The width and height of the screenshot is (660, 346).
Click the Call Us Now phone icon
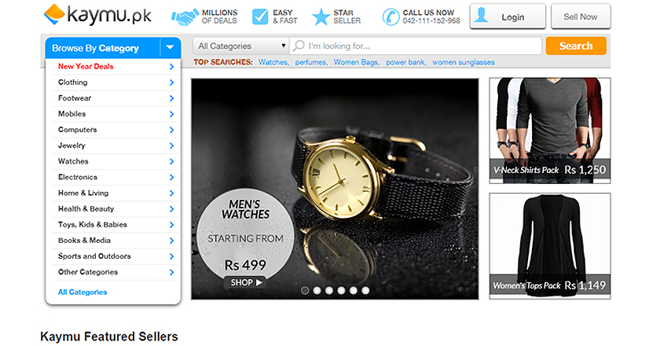(x=390, y=17)
